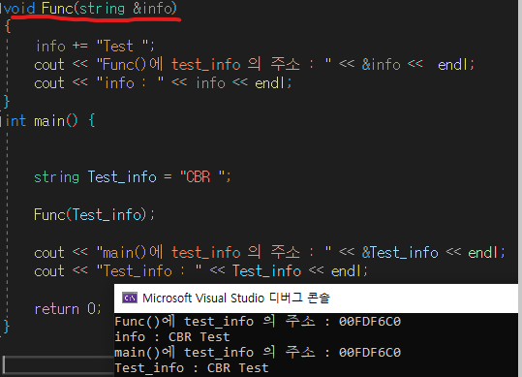This screenshot has width=522, height=377.
Task: Click 'void' in the Func declaration line
Action: coord(19,8)
